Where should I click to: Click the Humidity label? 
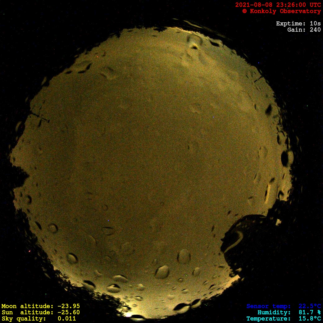click(274, 312)
